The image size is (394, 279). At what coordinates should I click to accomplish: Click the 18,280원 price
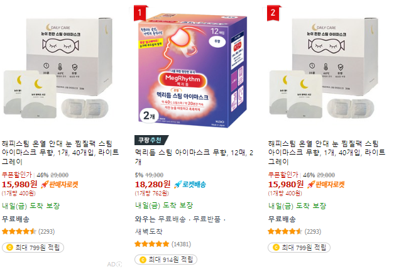click(153, 185)
